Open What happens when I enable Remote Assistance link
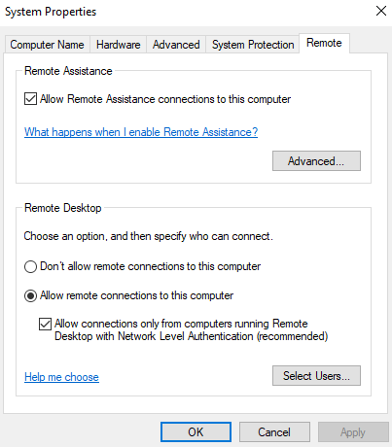 141,132
